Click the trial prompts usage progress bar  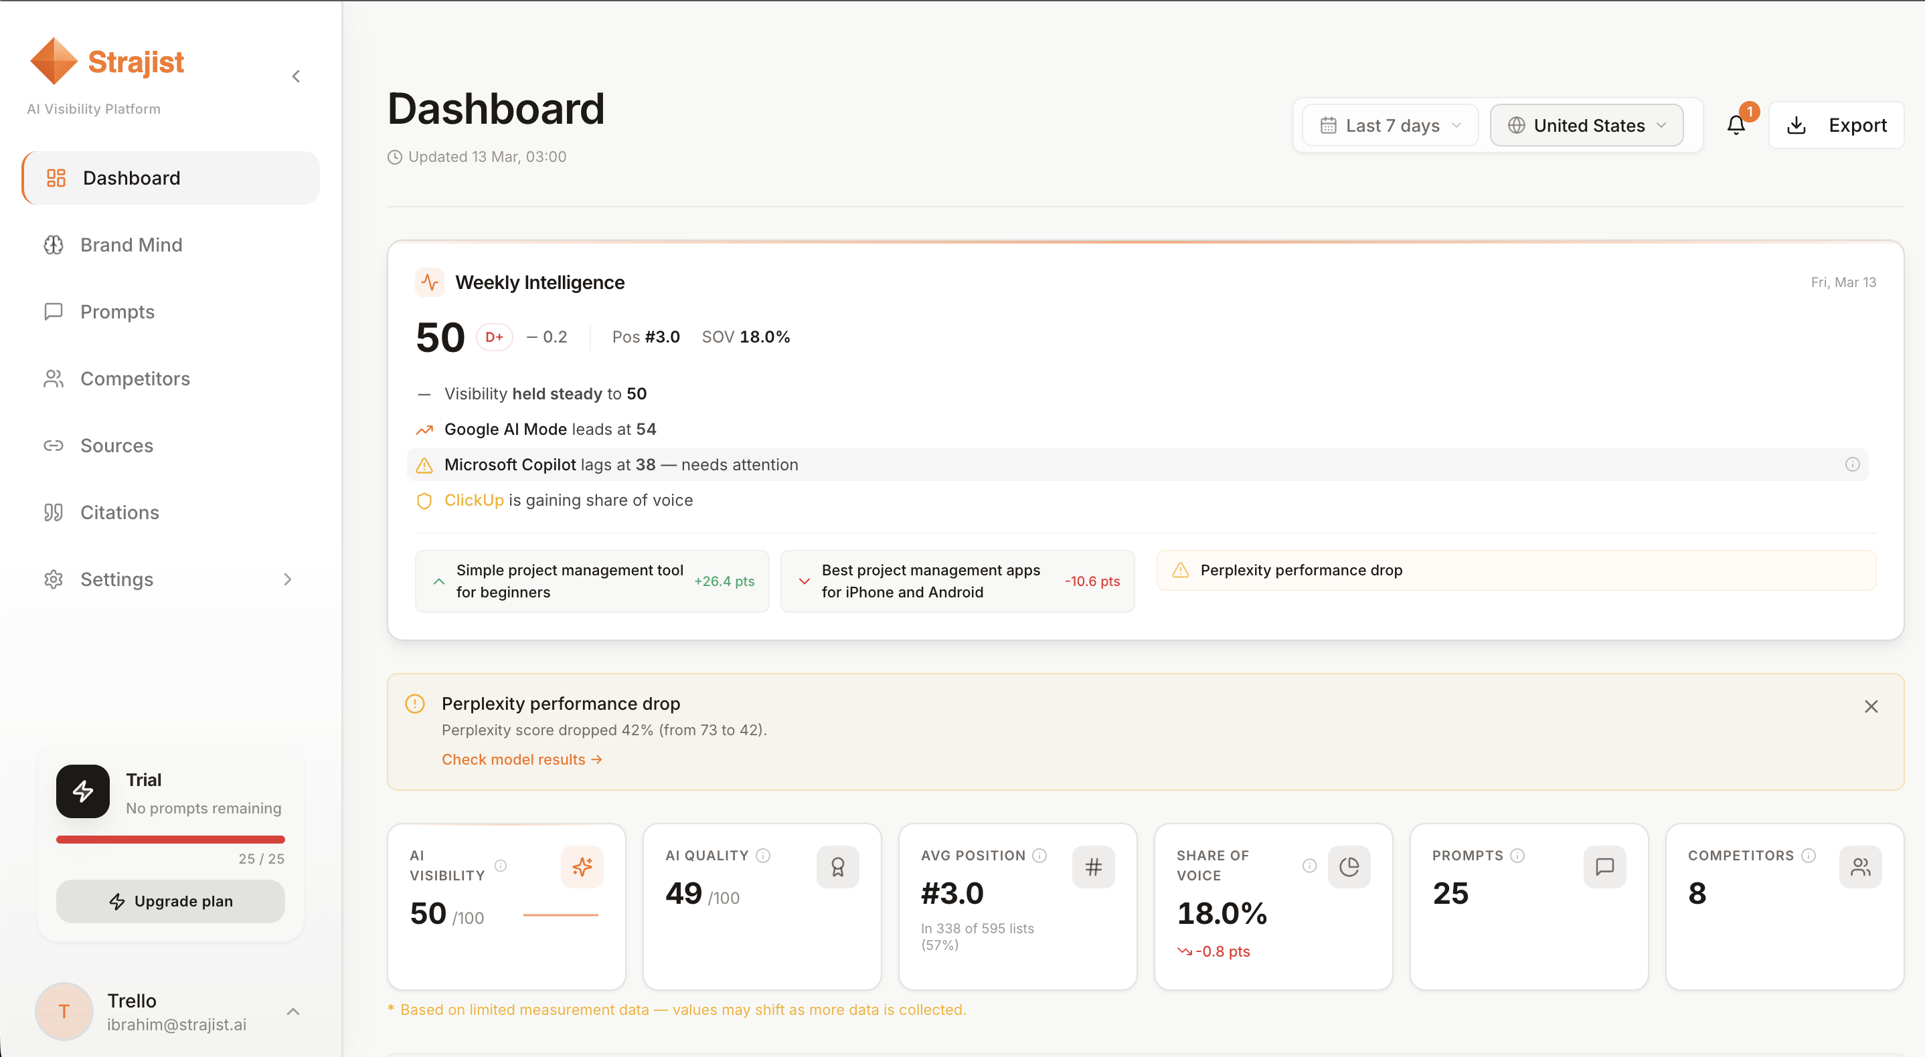171,840
